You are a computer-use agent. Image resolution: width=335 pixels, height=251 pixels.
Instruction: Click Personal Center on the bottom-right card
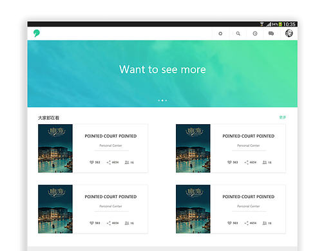pos(249,206)
